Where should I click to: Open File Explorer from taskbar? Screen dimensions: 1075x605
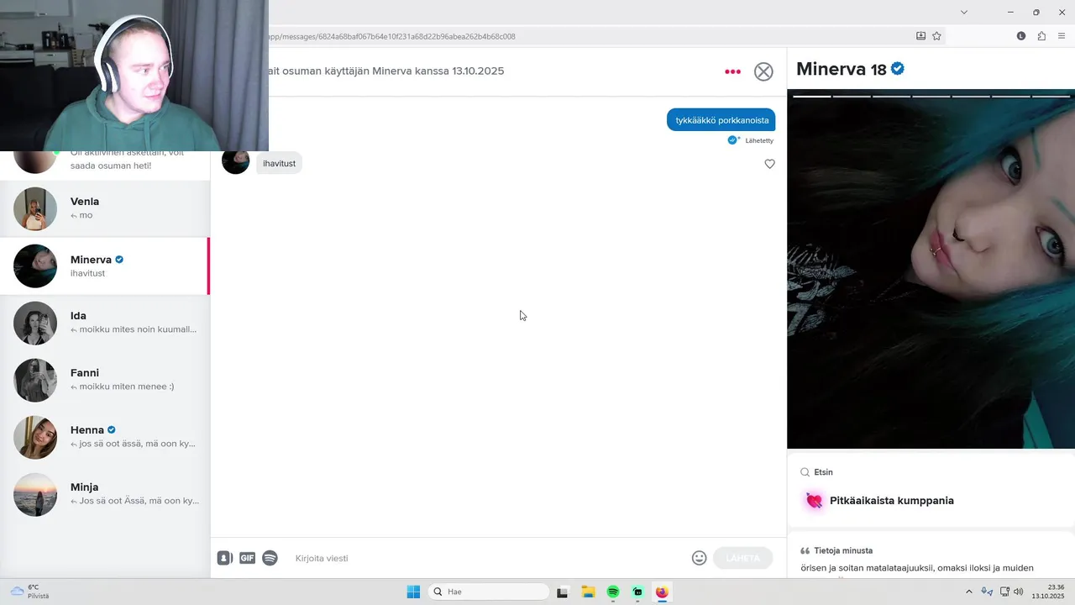(x=588, y=592)
